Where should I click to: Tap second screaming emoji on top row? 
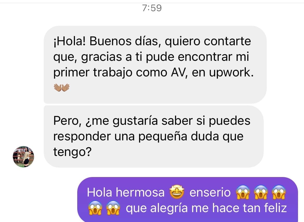[261, 192]
